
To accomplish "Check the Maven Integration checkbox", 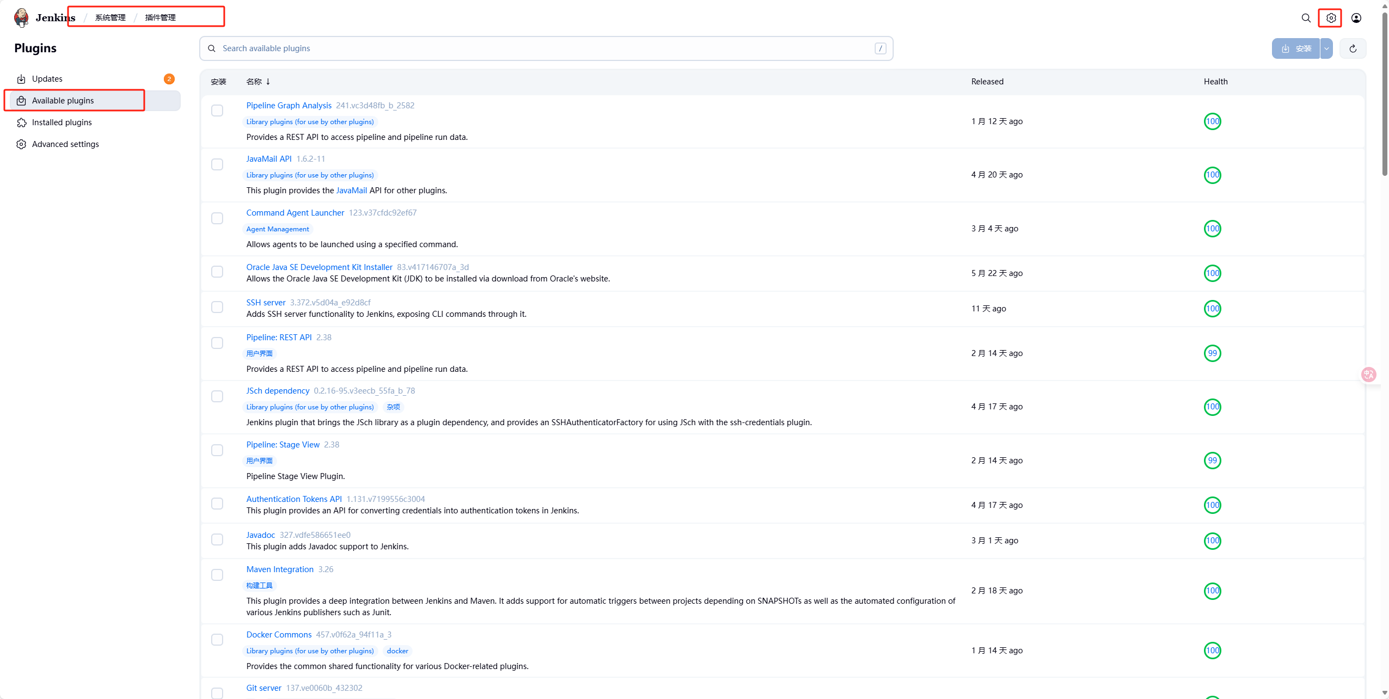I will click(x=217, y=575).
